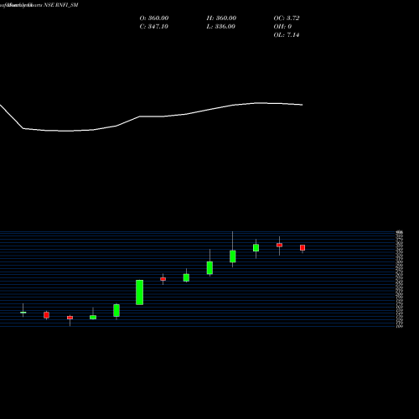Click the last red candle on the right
Screen dimensions: 419x419
[303, 248]
